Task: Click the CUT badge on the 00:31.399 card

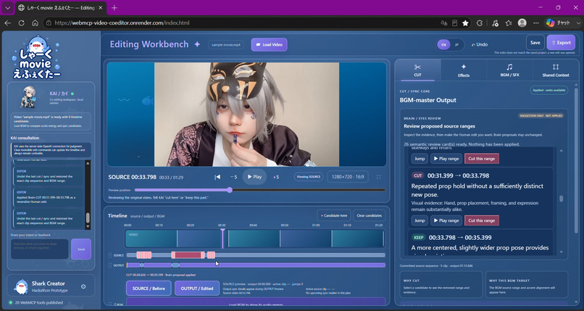Action: [418, 175]
